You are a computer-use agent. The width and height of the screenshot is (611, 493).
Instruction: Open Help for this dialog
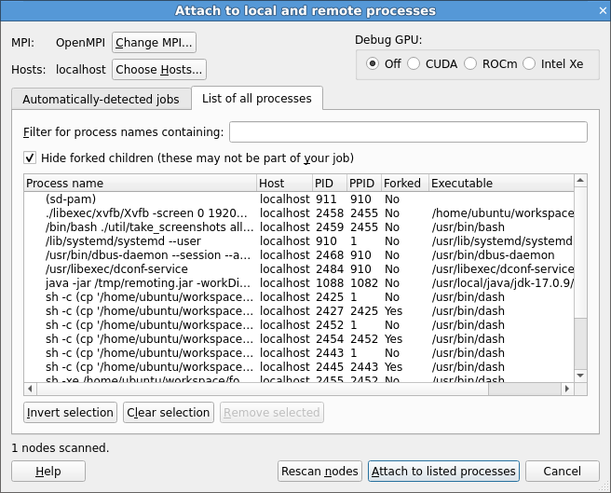pyautogui.click(x=48, y=472)
